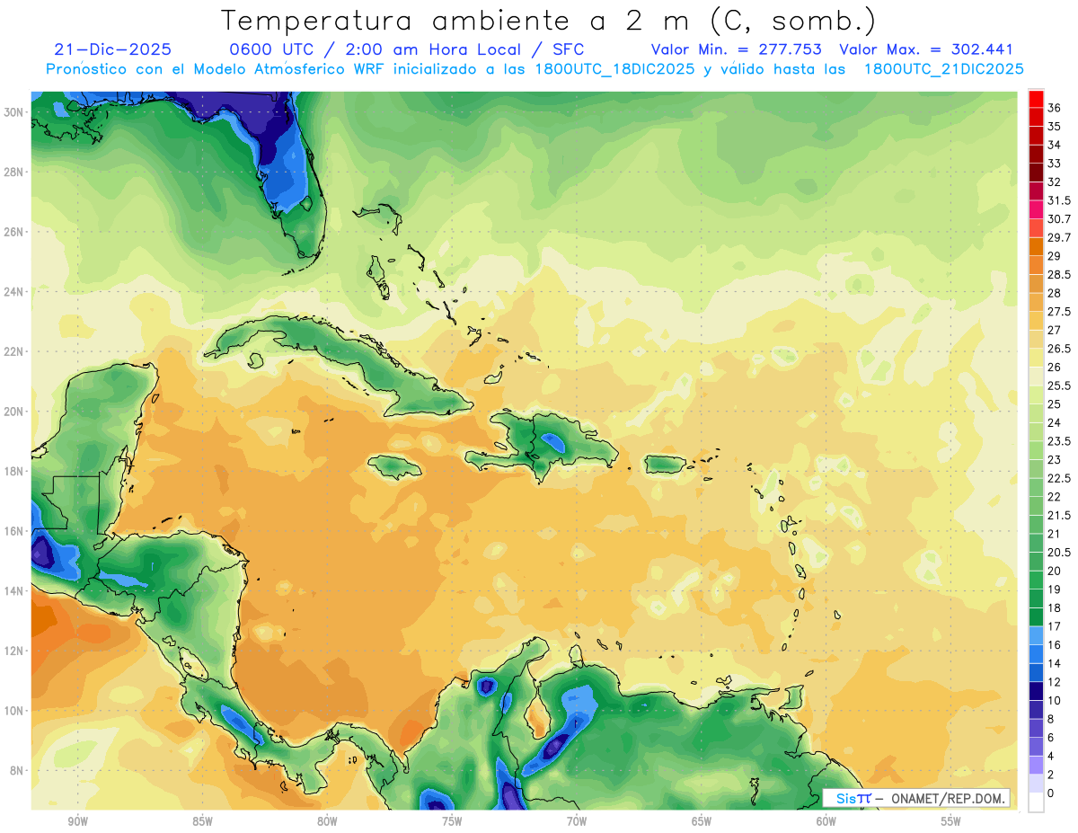Click colorbar label '35'
Image resolution: width=1078 pixels, height=833 pixels.
click(1054, 126)
